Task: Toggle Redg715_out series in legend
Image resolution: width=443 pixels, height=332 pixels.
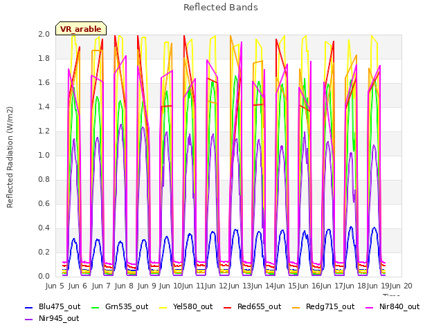Action: [323, 306]
